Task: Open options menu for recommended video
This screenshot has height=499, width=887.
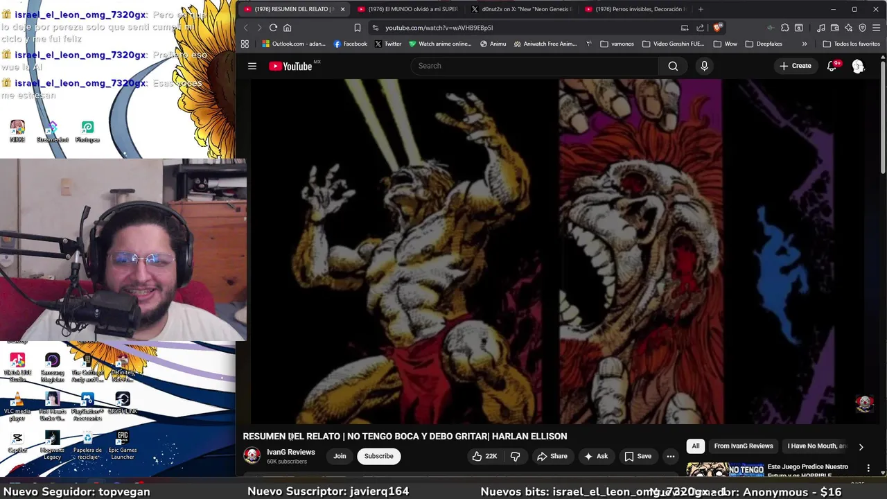Action: 868,469
